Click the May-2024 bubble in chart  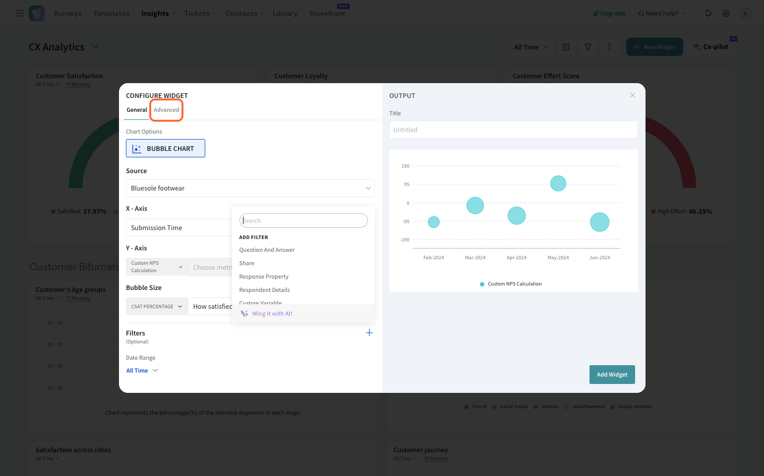(x=558, y=184)
